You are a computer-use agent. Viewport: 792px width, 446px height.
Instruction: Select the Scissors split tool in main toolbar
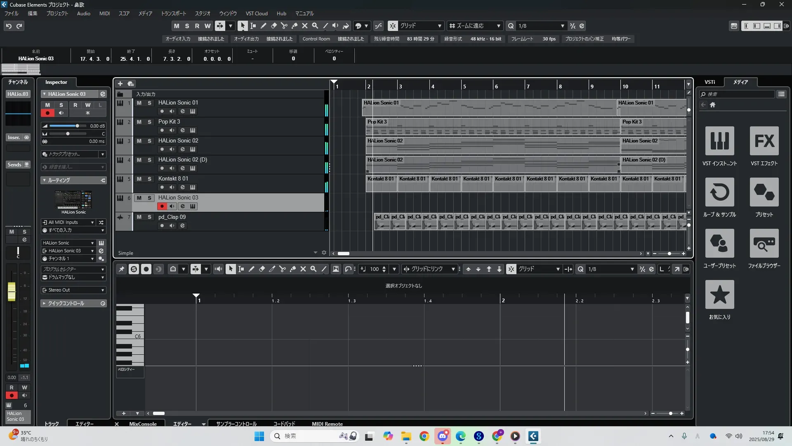click(x=284, y=26)
